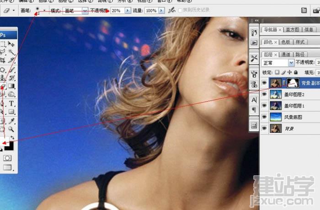Change the screen mode button
The image size is (320, 210).
tap(7, 167)
